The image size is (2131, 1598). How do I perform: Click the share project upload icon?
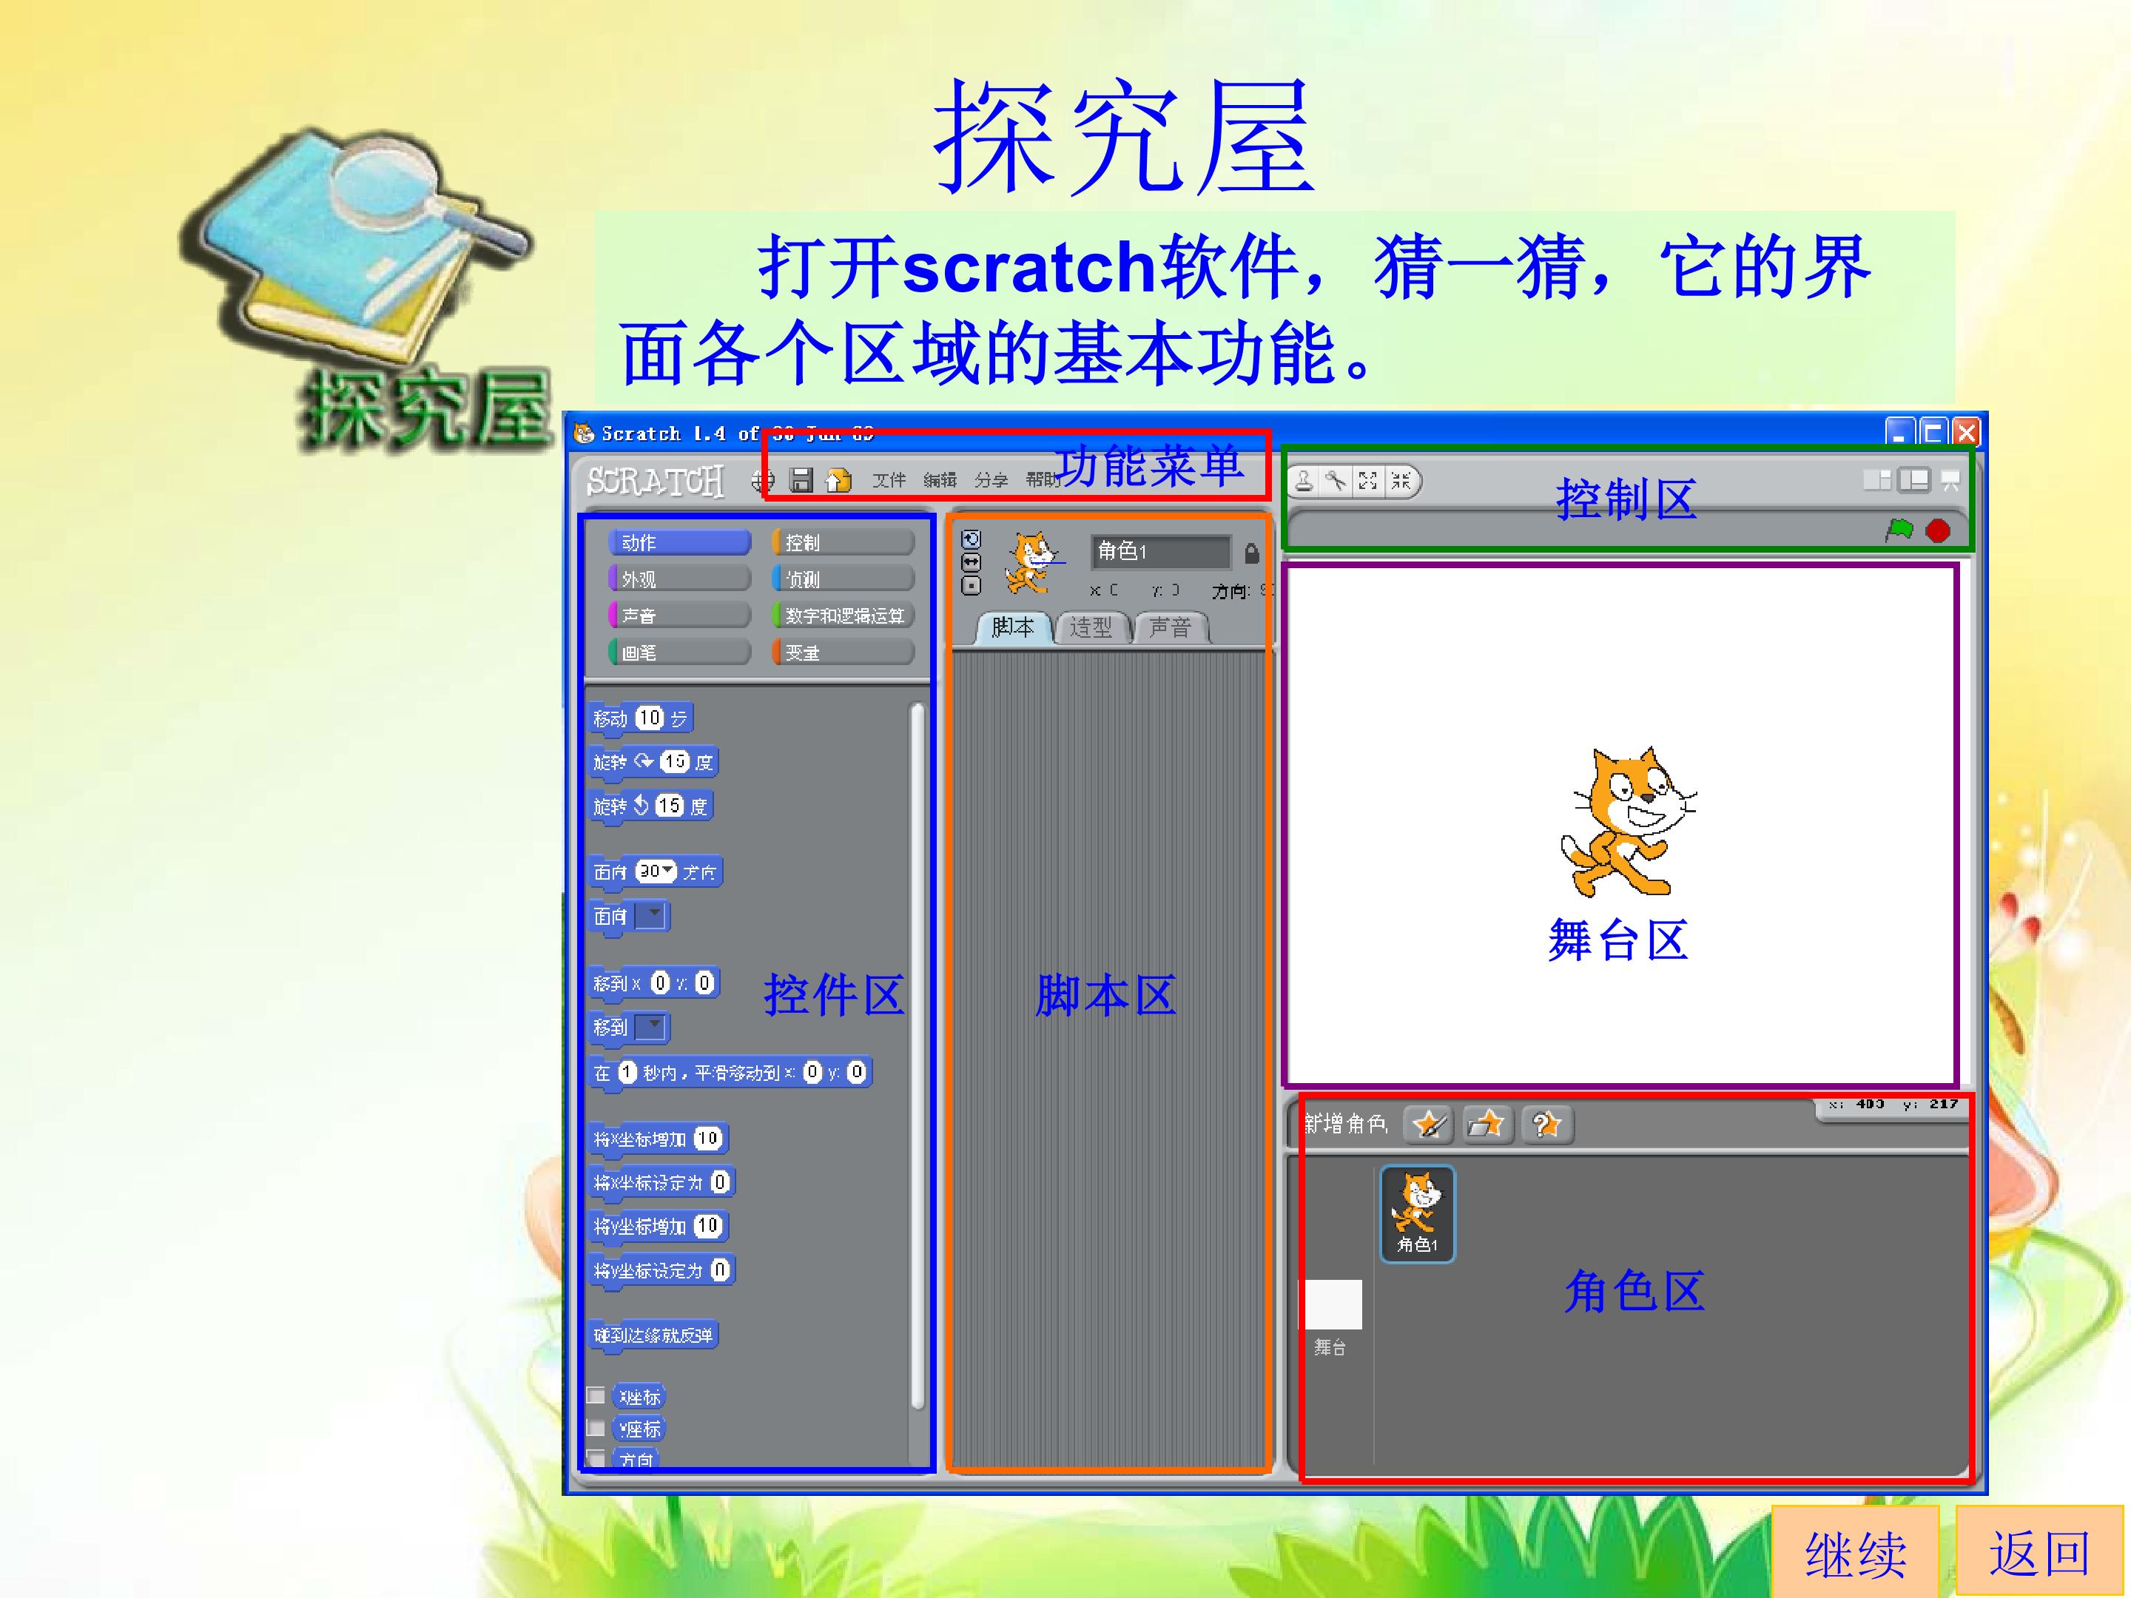pyautogui.click(x=839, y=479)
